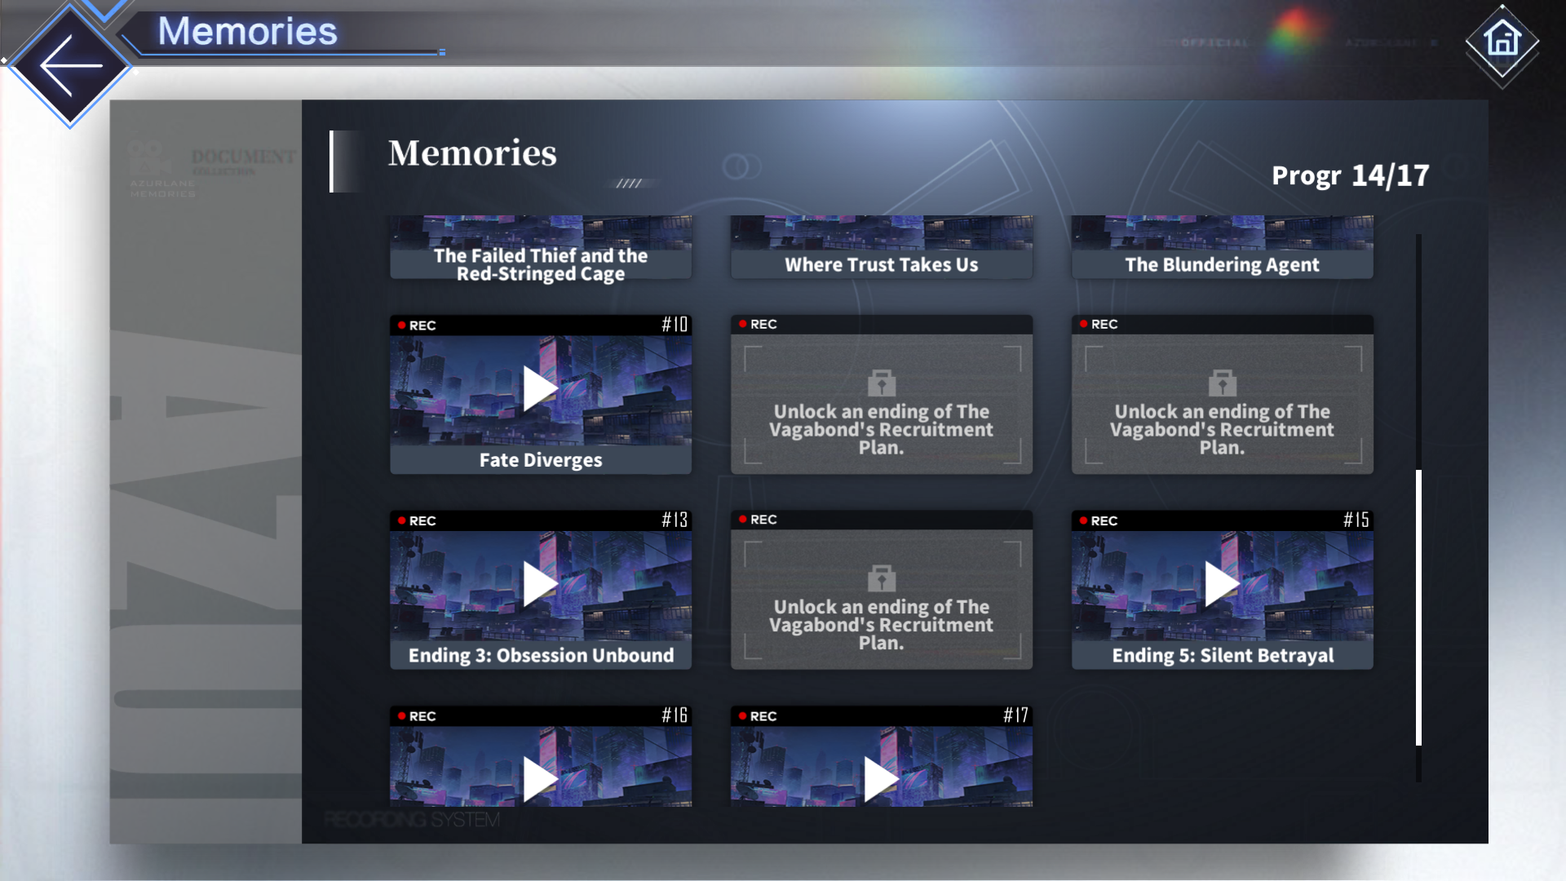
Task: Go to home via house icon
Action: 1502,40
